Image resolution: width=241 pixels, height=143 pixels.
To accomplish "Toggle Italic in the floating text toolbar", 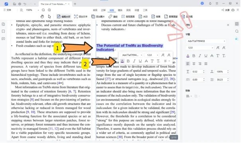I will click(134, 61).
